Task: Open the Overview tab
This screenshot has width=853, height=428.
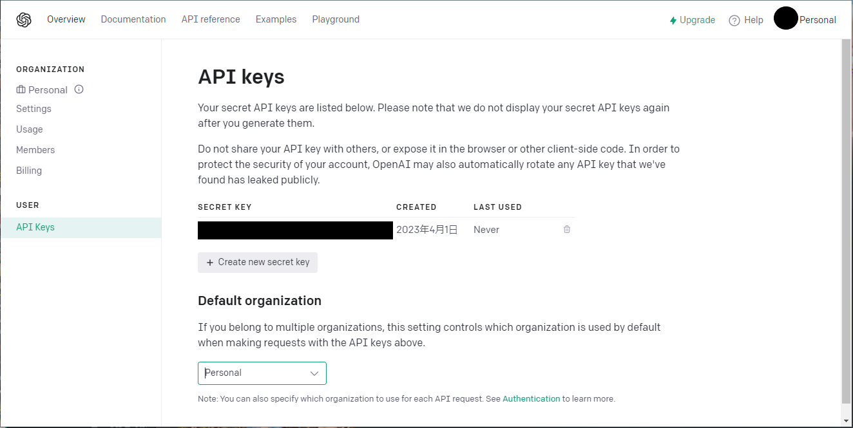Action: (x=66, y=19)
